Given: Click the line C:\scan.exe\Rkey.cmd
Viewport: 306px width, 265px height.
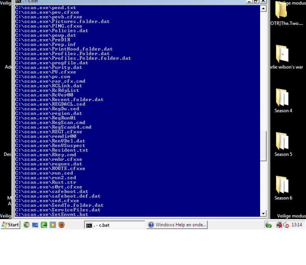Looking at the screenshot, I should pos(45,155).
